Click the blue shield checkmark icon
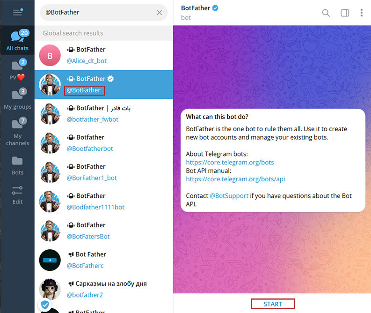Screen dimensions: 371x313 coord(45,305)
